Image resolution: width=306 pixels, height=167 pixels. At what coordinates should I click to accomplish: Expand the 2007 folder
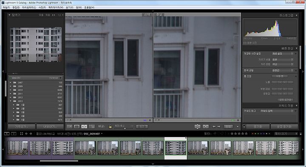tap(11, 82)
